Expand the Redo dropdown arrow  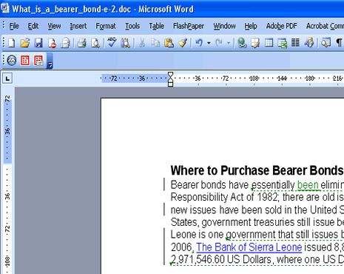click(x=229, y=43)
